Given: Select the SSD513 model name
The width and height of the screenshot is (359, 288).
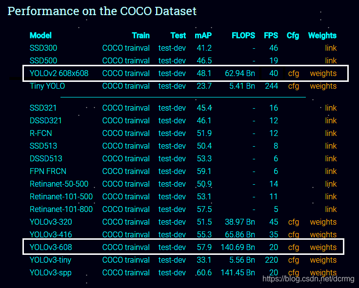Looking at the screenshot, I should point(43,146).
